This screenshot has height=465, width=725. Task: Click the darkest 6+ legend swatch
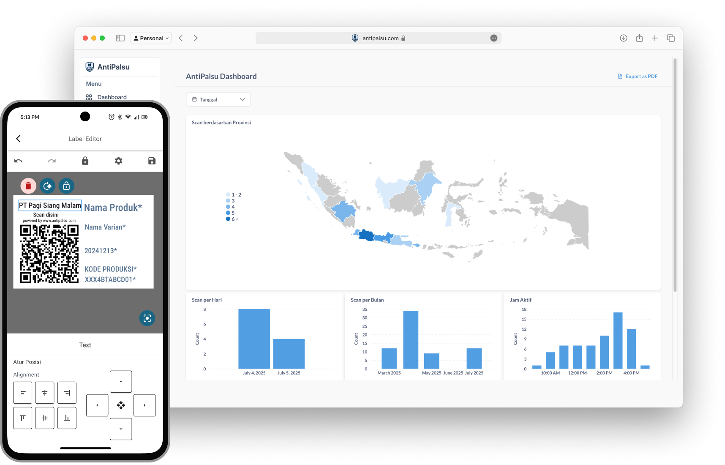click(x=228, y=219)
